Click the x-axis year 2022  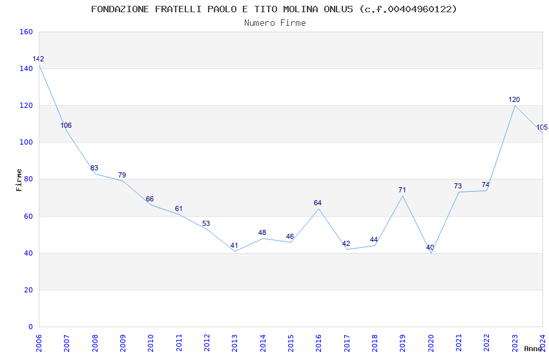pos(487,343)
